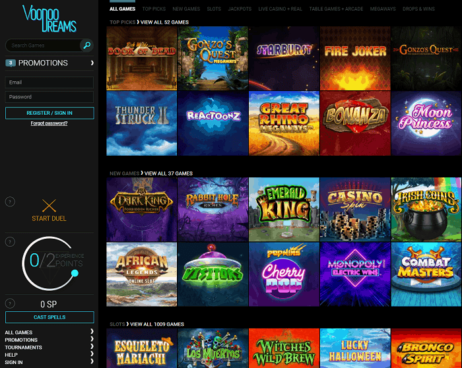The height and width of the screenshot is (368, 462).
Task: Click the Start Duel label
Action: 49,218
